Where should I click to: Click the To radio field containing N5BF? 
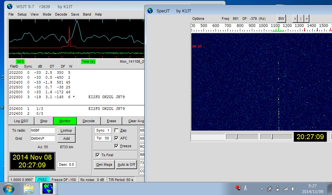[x=42, y=130]
